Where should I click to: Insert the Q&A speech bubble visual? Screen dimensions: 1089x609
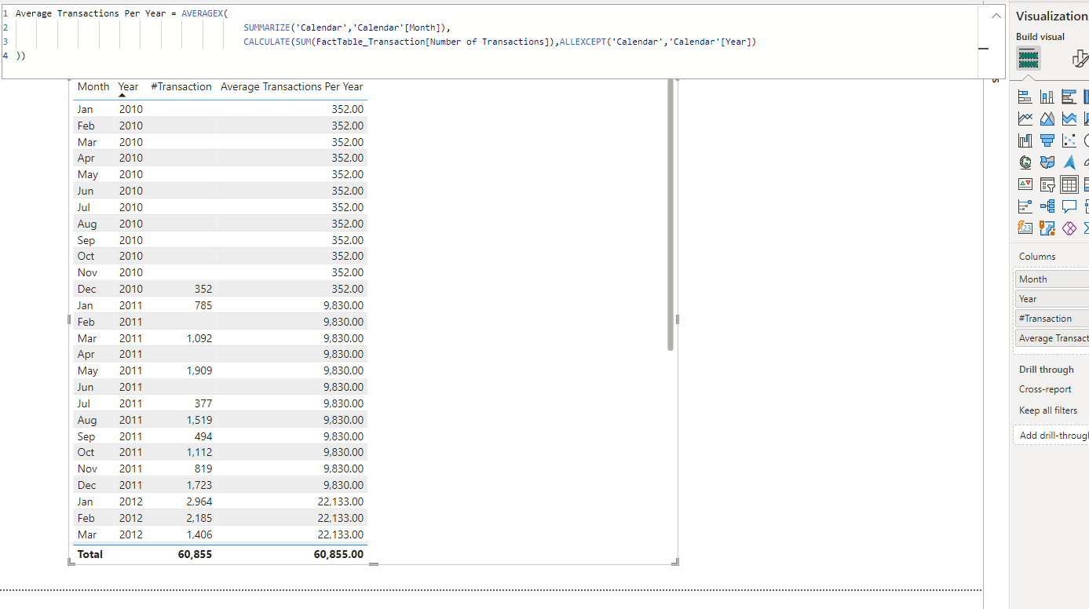pyautogui.click(x=1069, y=206)
